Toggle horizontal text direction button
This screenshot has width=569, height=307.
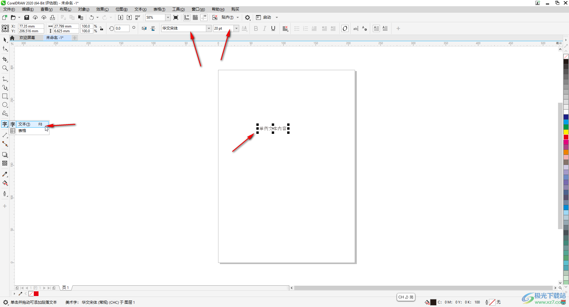(x=376, y=28)
